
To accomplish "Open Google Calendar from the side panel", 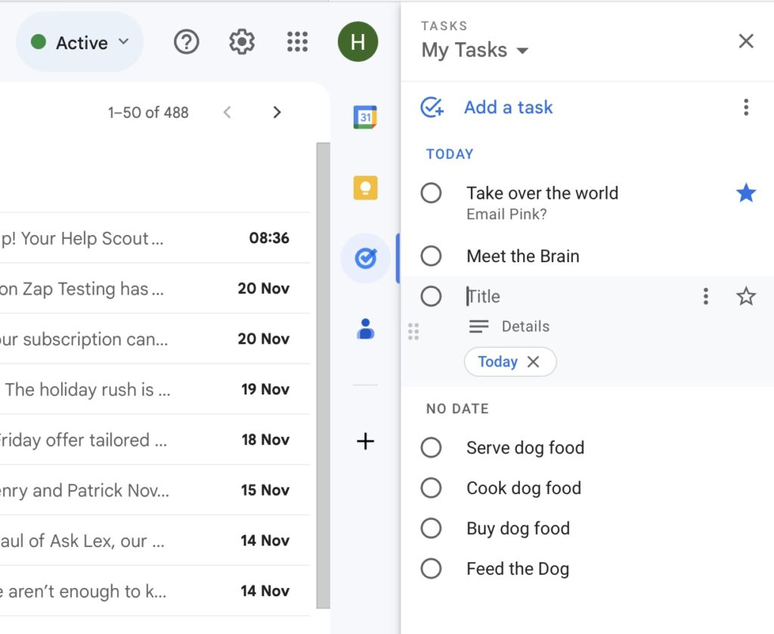I will [x=365, y=117].
